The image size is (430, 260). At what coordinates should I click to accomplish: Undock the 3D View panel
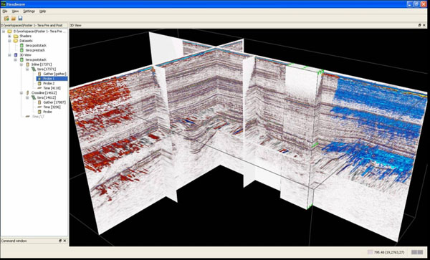[x=419, y=25]
